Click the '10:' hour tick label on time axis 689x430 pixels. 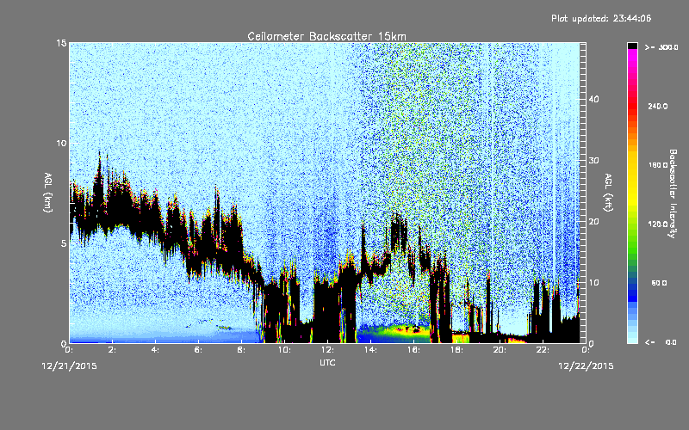point(284,350)
